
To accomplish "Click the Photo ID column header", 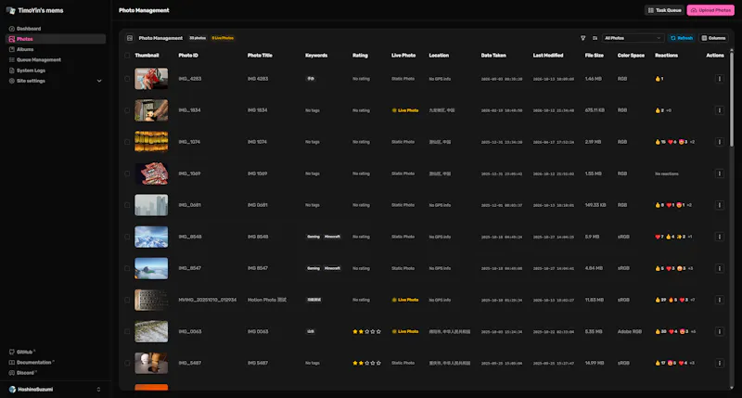I will [x=188, y=56].
